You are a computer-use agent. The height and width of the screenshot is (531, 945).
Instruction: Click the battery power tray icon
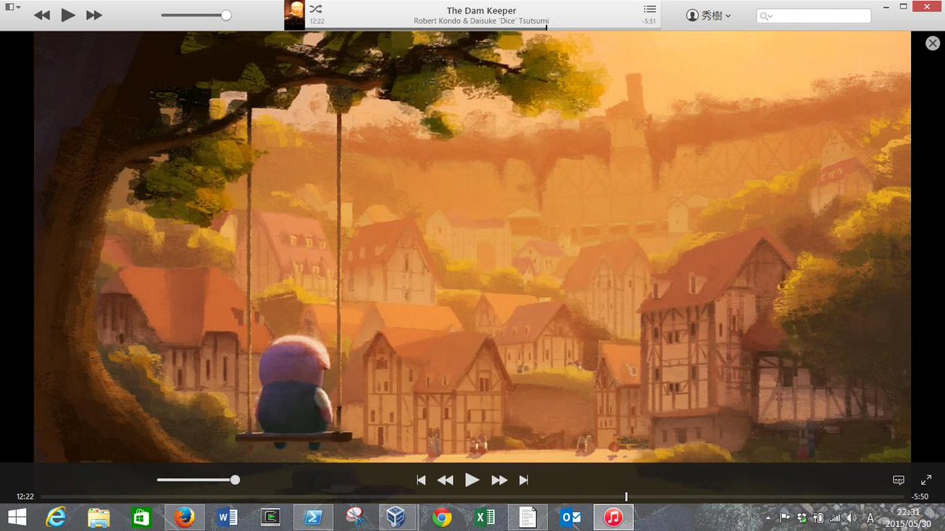[818, 518]
